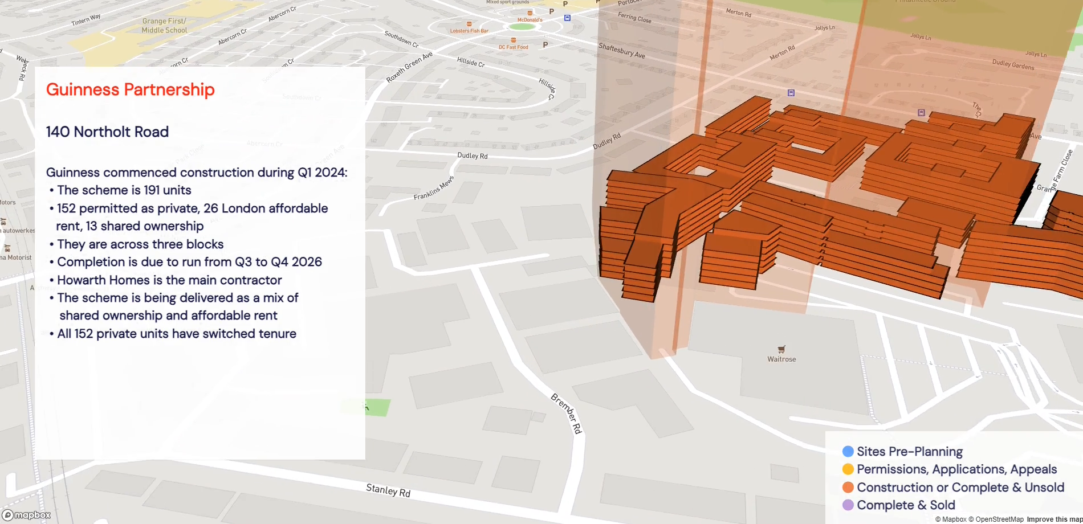The width and height of the screenshot is (1083, 524).
Task: Click the parking P icon beside DC Fast Food
Action: coord(545,45)
